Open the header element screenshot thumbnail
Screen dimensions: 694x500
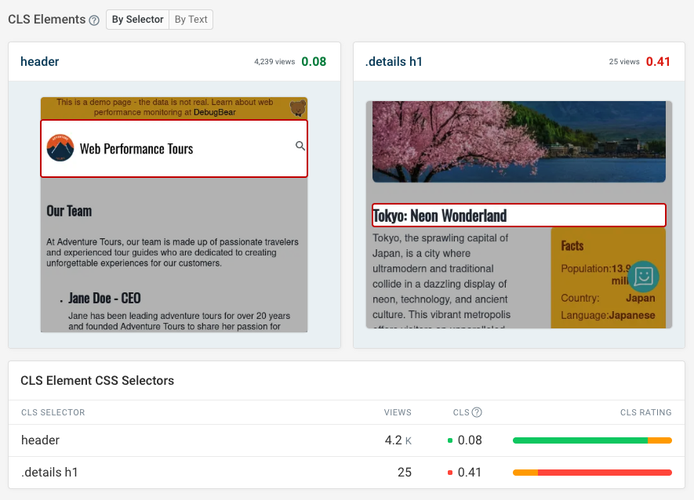click(x=174, y=215)
